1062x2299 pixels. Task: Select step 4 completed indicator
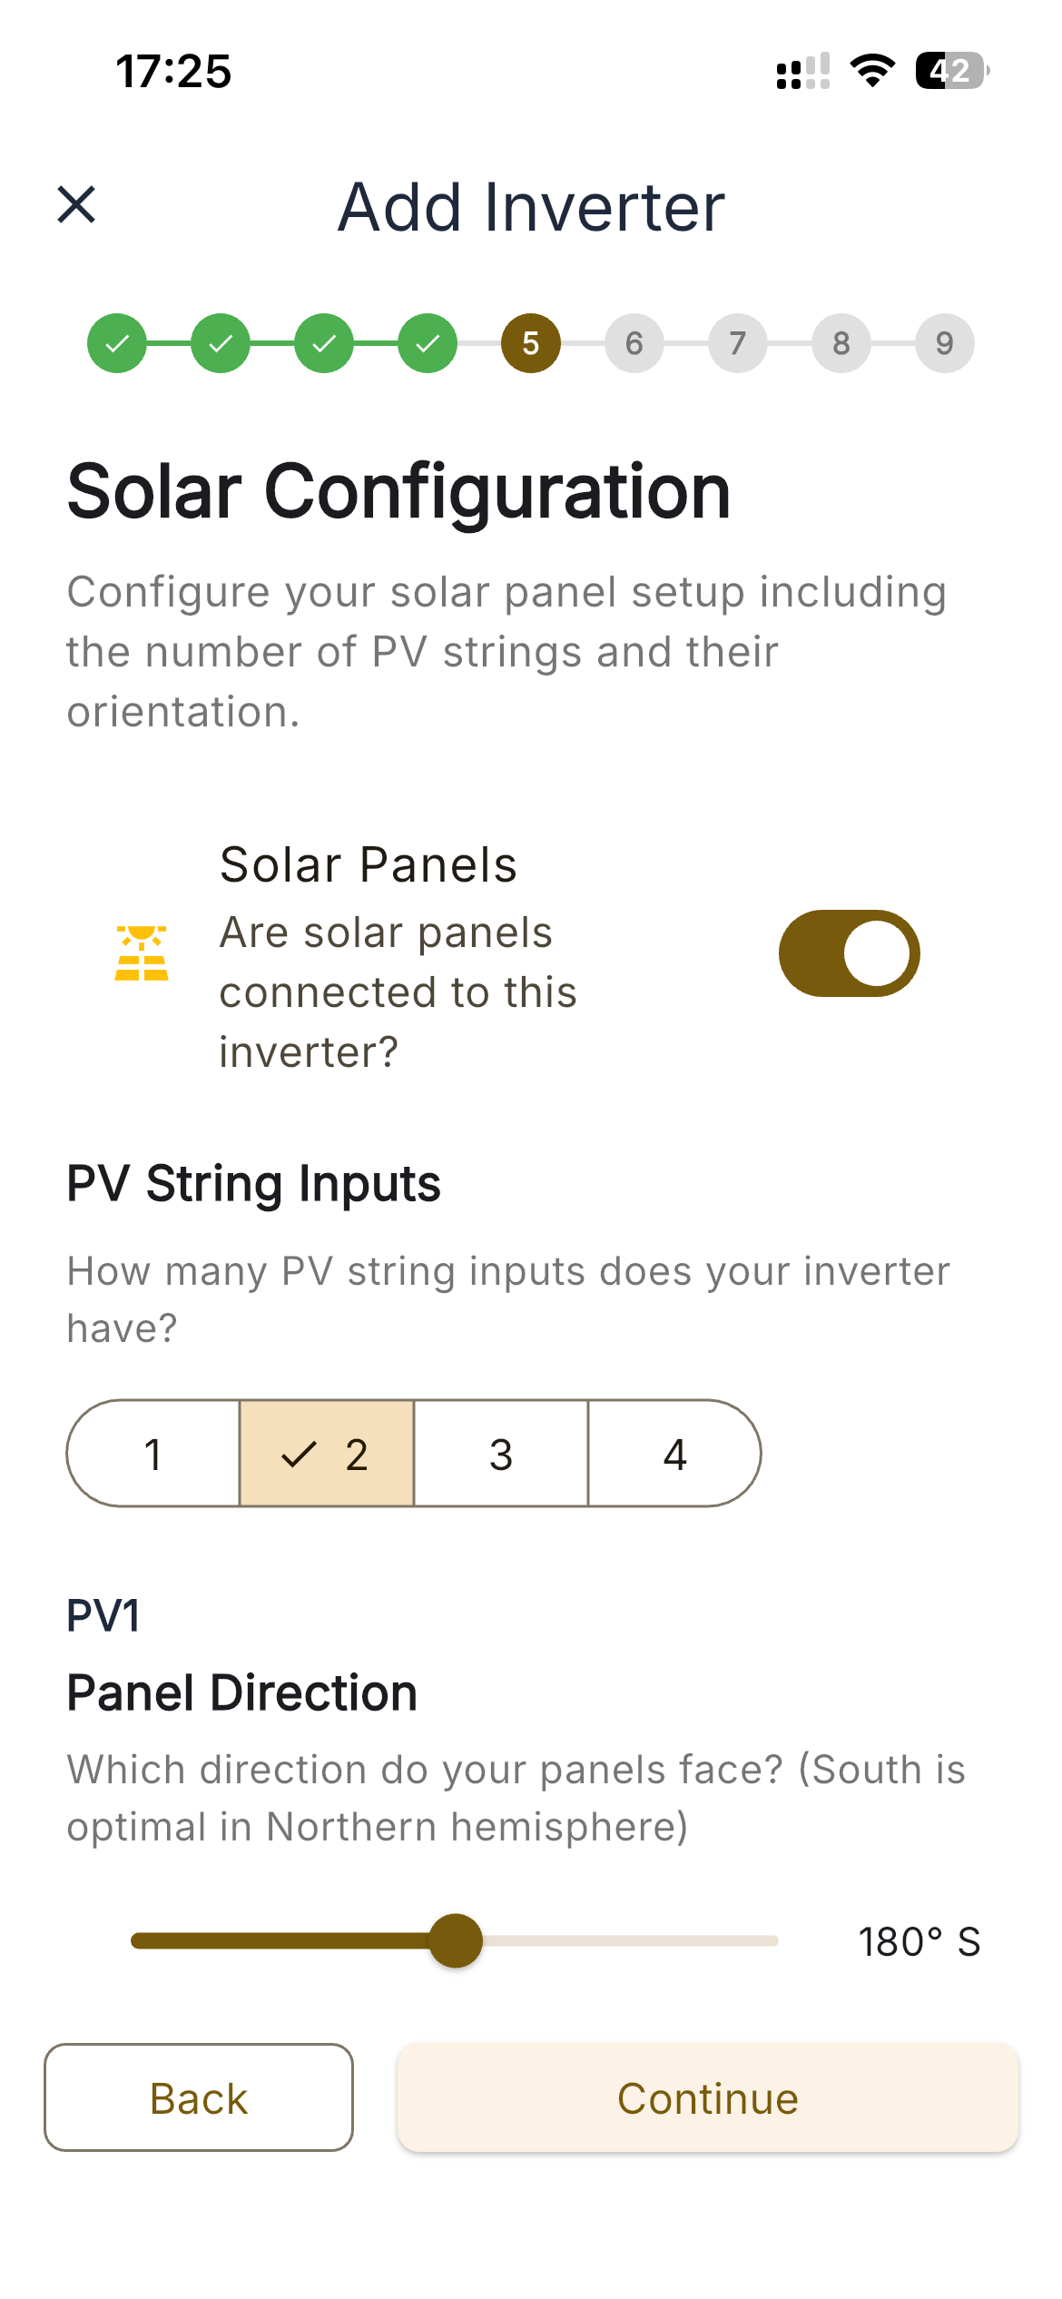click(427, 343)
